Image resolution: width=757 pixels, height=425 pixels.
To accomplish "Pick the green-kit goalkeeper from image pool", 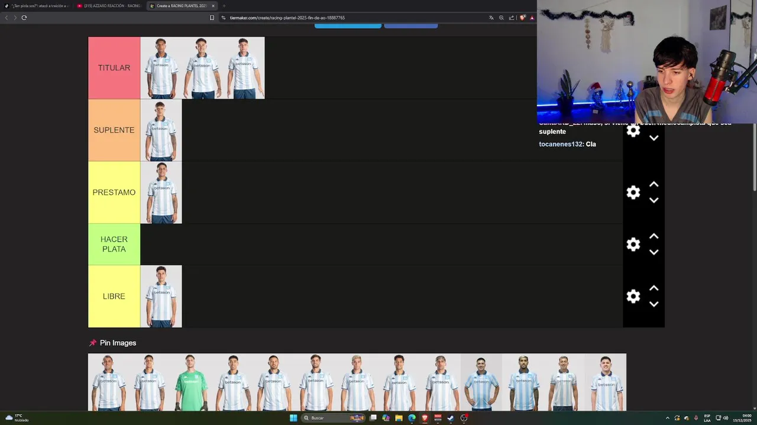I will 192,382.
